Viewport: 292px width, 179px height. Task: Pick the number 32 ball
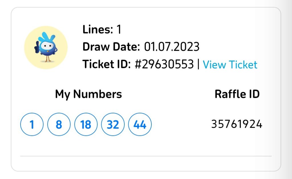tap(113, 124)
